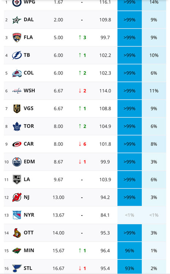This screenshot has height=274, width=170.
Task: Click the New Jersey Devils logo
Action: (17, 197)
